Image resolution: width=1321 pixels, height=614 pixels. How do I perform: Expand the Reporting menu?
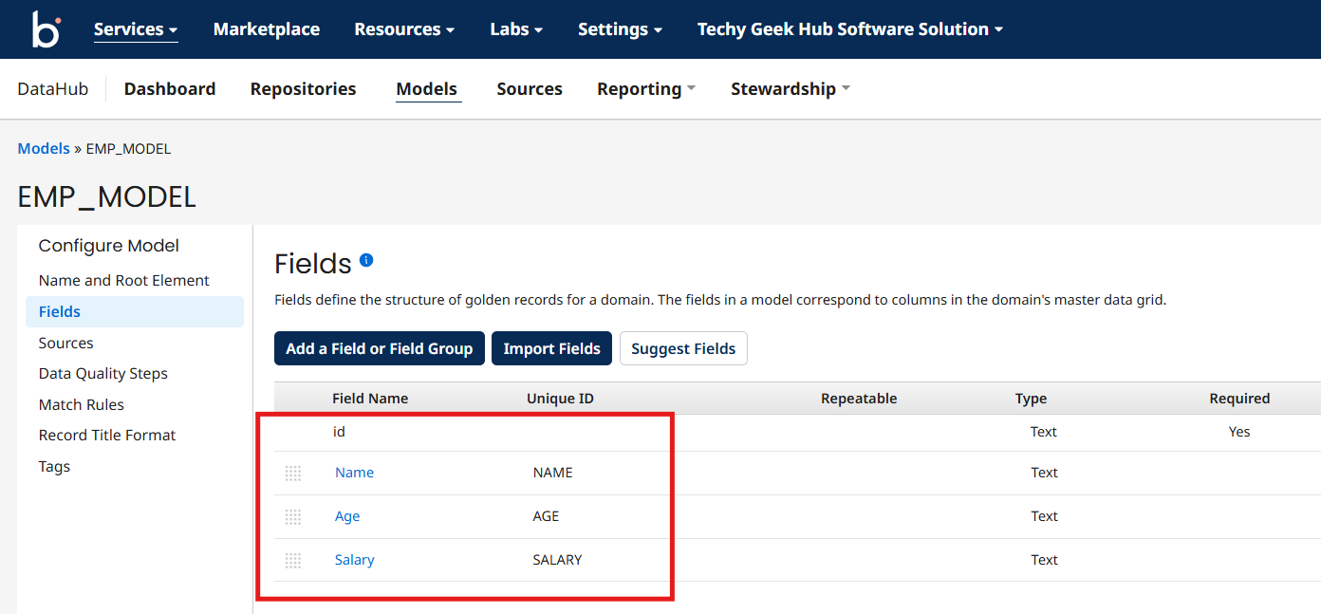pos(645,89)
